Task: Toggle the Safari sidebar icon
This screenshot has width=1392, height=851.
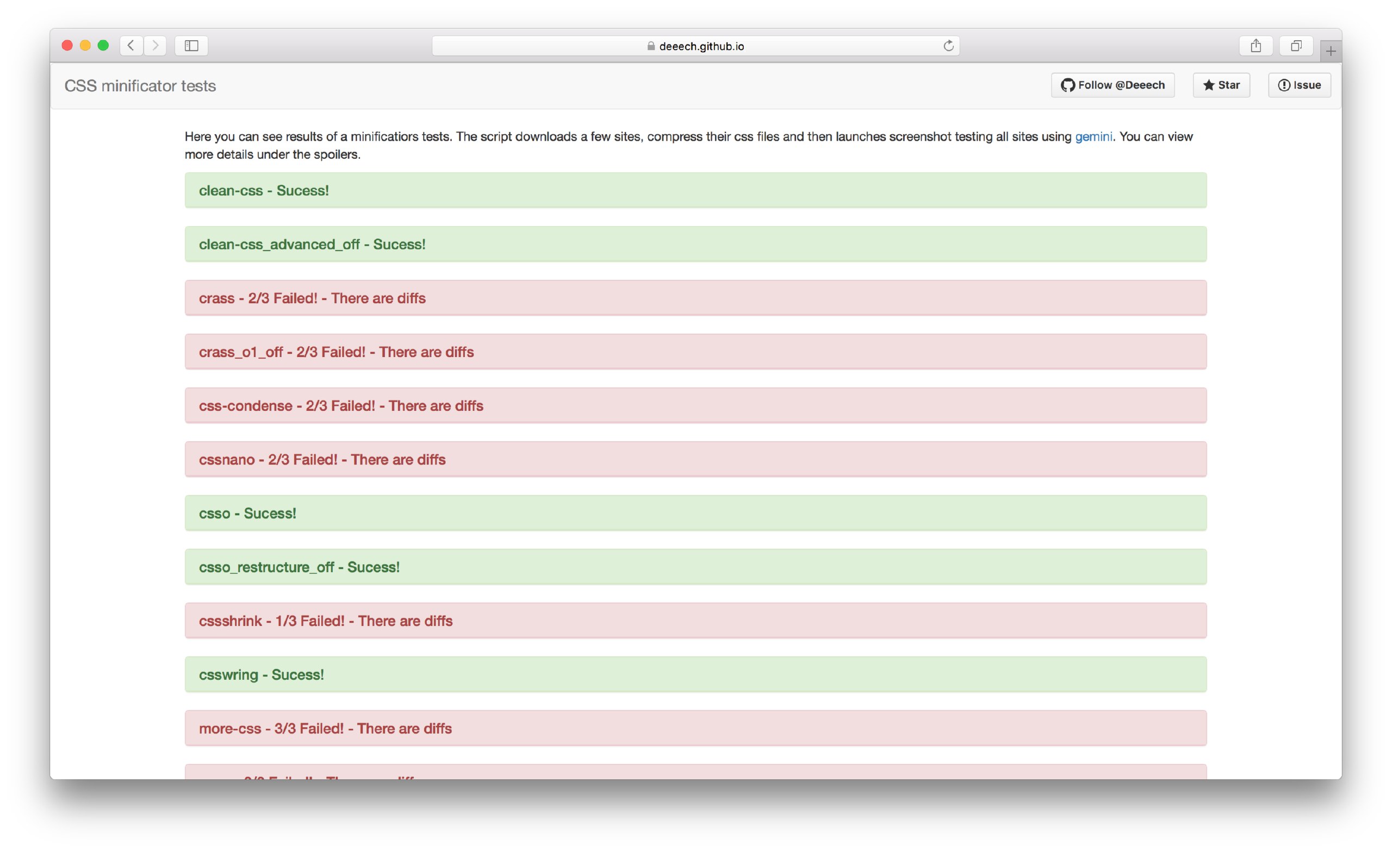Action: [x=191, y=45]
